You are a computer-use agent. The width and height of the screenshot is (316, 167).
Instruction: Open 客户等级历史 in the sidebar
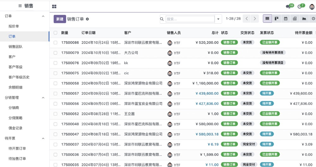pos(19,77)
